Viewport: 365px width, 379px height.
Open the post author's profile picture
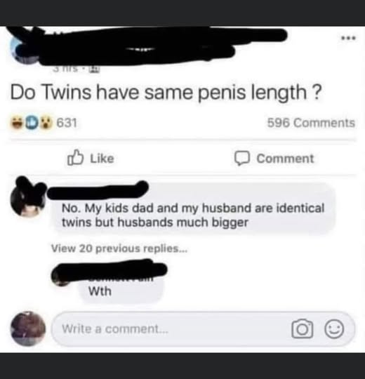25,50
